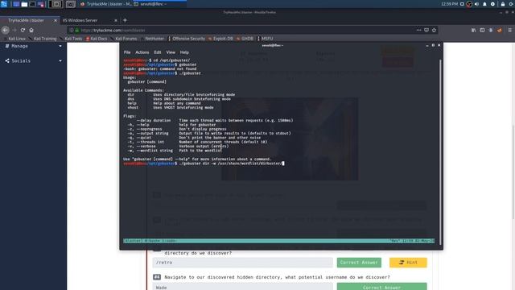515x290 pixels.
Task: Open the NetHunter bookmark
Action: click(x=152, y=39)
